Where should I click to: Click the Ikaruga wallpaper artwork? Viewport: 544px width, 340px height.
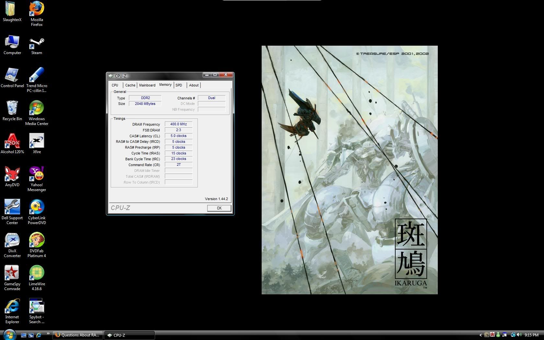[x=349, y=170]
